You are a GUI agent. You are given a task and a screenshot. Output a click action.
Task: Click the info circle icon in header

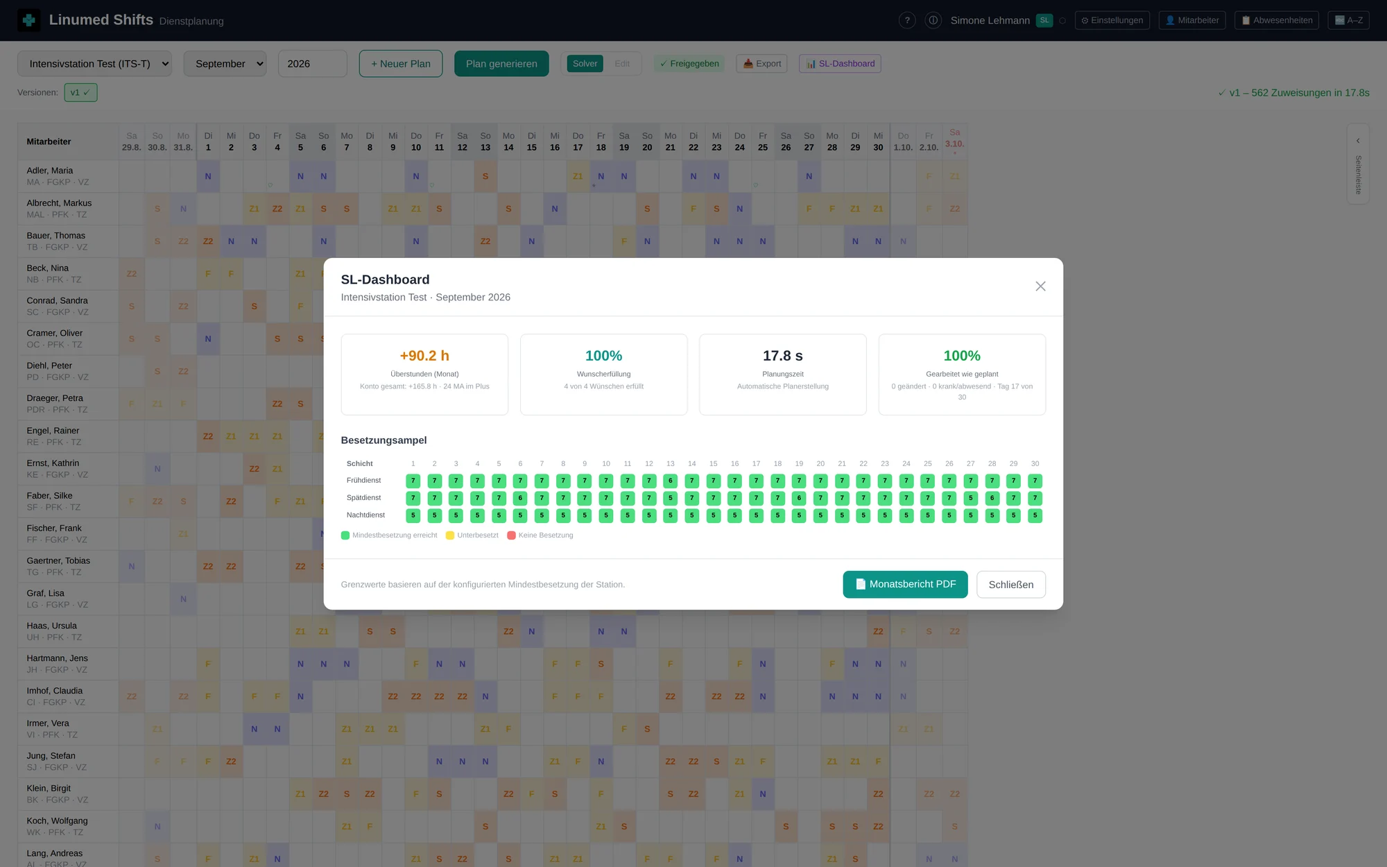pyautogui.click(x=933, y=21)
